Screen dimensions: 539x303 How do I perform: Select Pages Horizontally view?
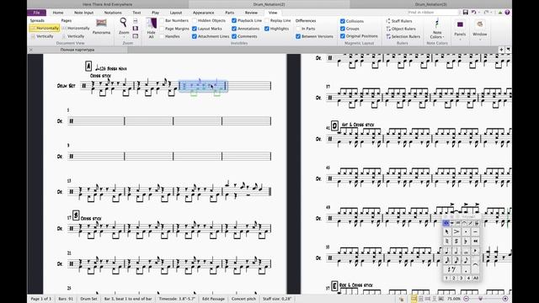(76, 28)
